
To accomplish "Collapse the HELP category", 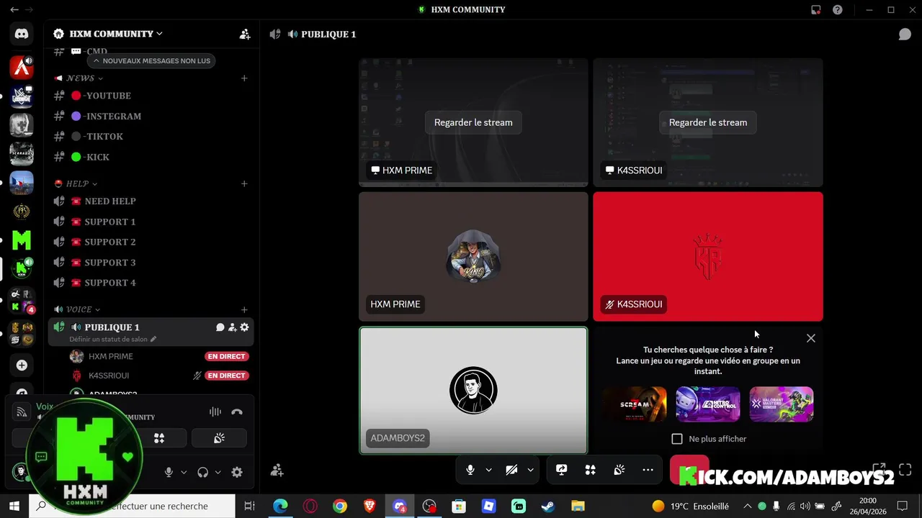I will click(76, 183).
